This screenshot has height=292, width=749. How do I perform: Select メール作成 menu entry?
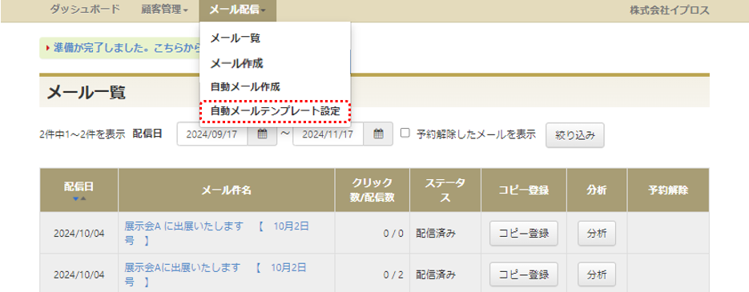point(236,63)
